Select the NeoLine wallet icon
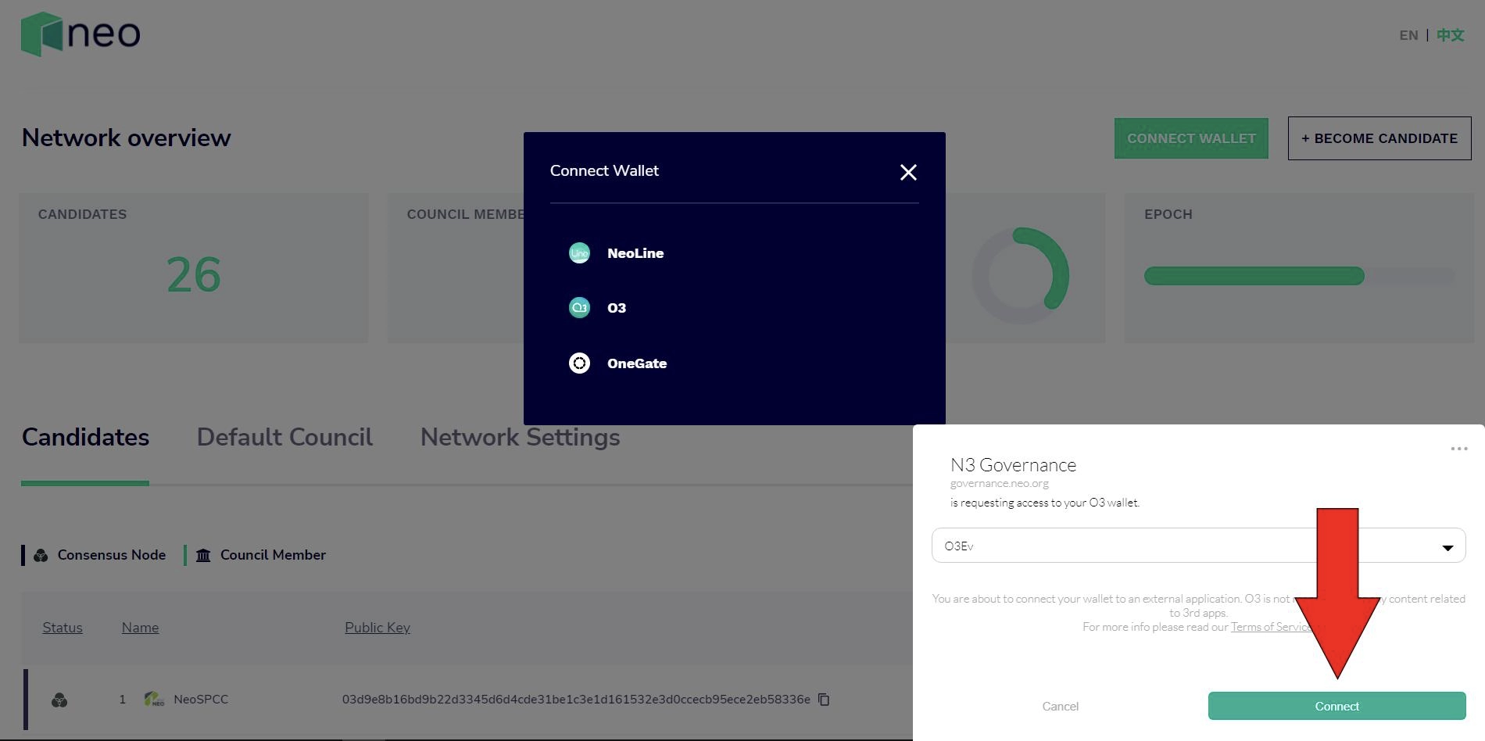1485x741 pixels. coord(579,252)
